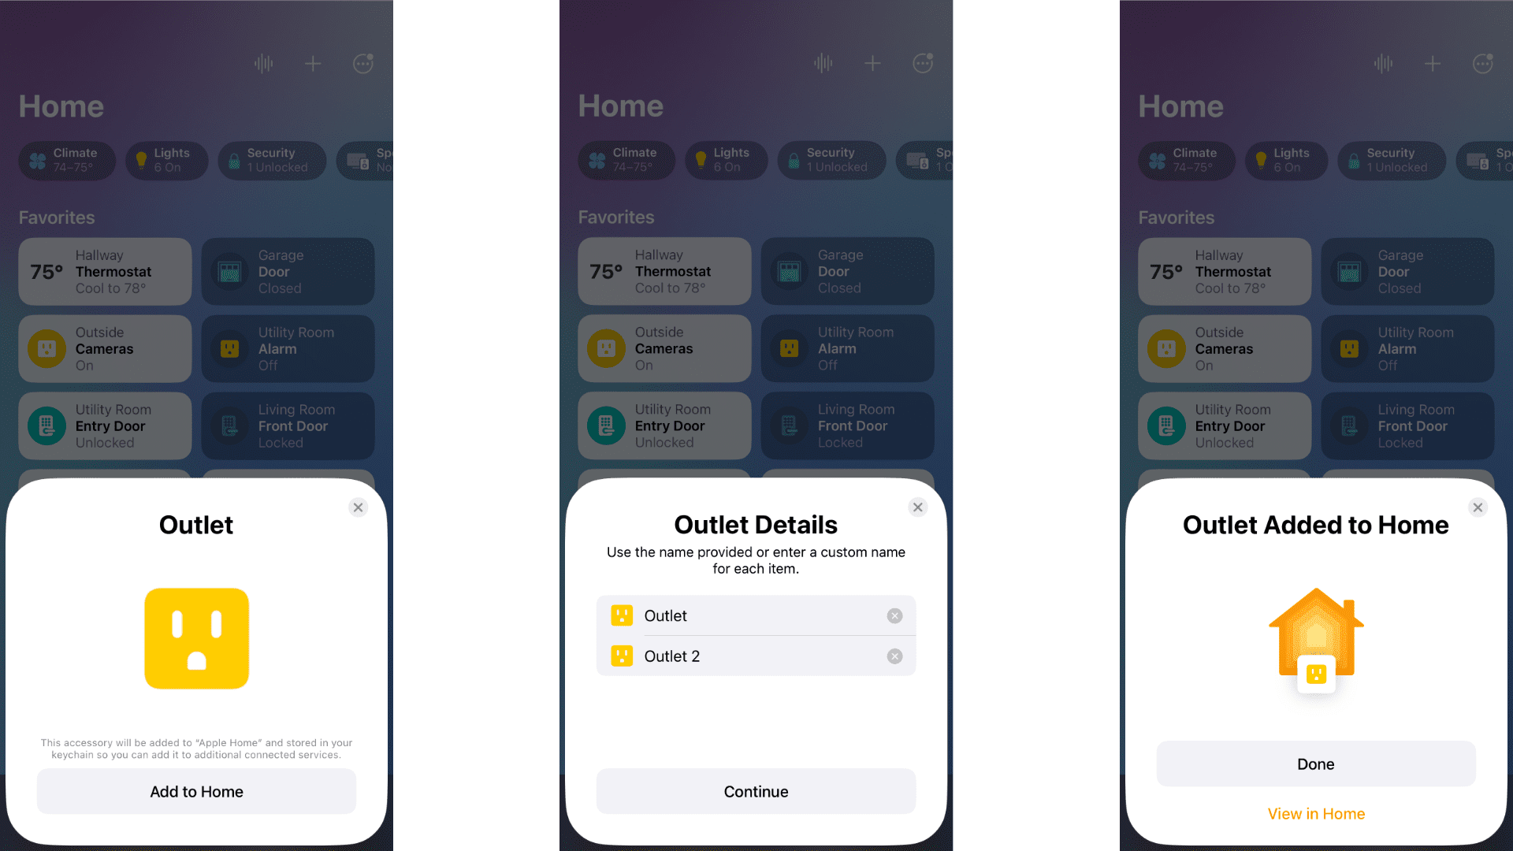Close the Outlet Details modal
This screenshot has height=851, width=1513.
[x=917, y=507]
